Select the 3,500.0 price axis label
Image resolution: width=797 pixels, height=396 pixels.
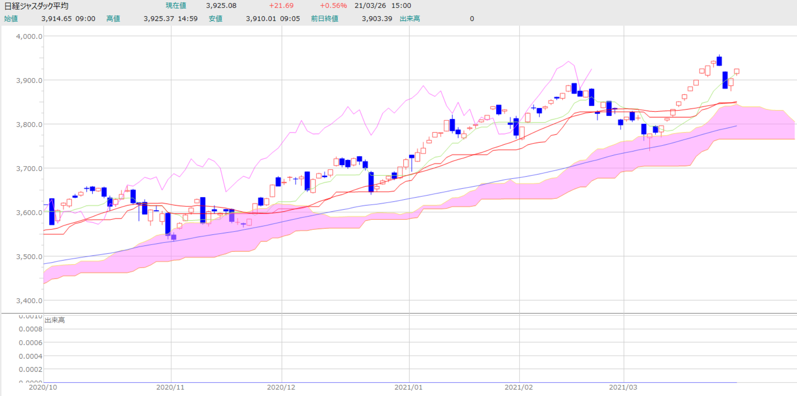point(29,257)
